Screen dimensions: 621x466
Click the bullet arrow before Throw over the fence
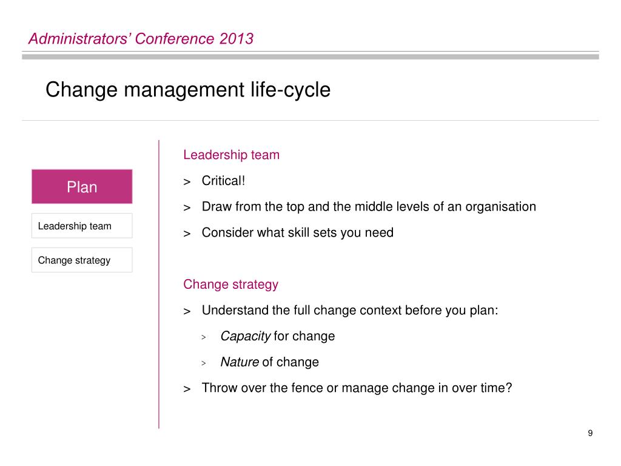187,389
